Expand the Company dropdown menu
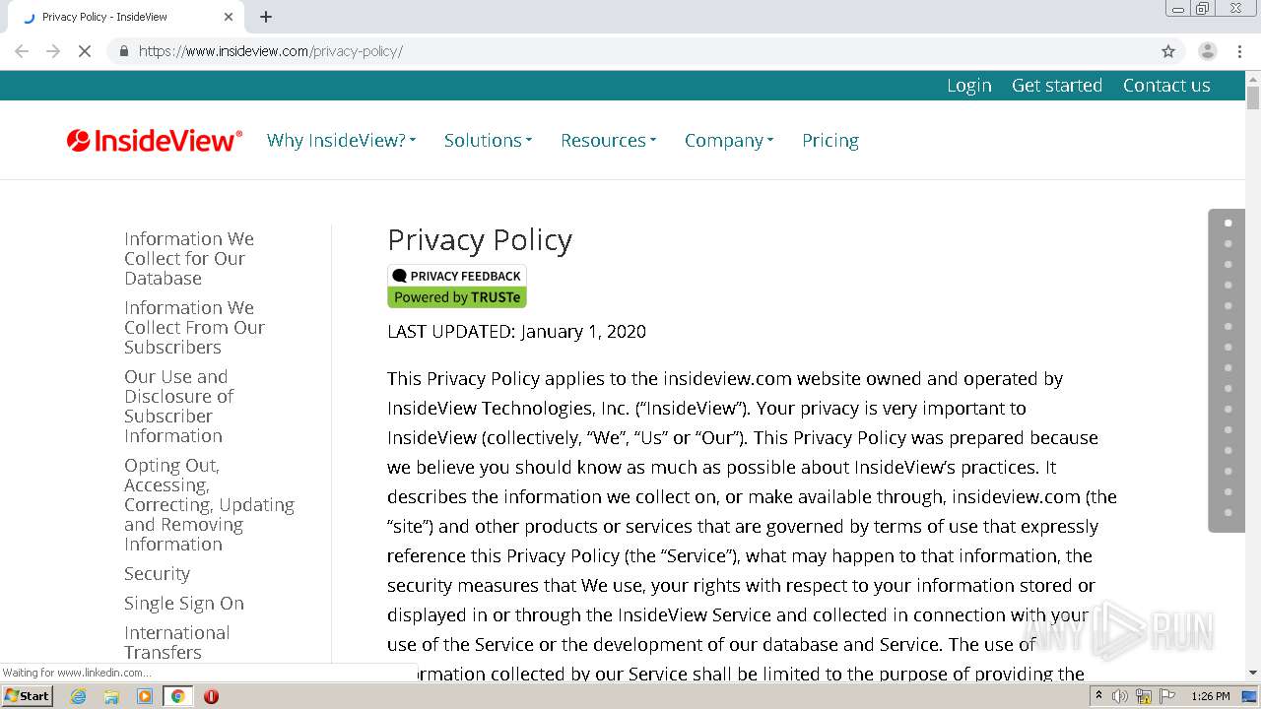 (x=729, y=141)
